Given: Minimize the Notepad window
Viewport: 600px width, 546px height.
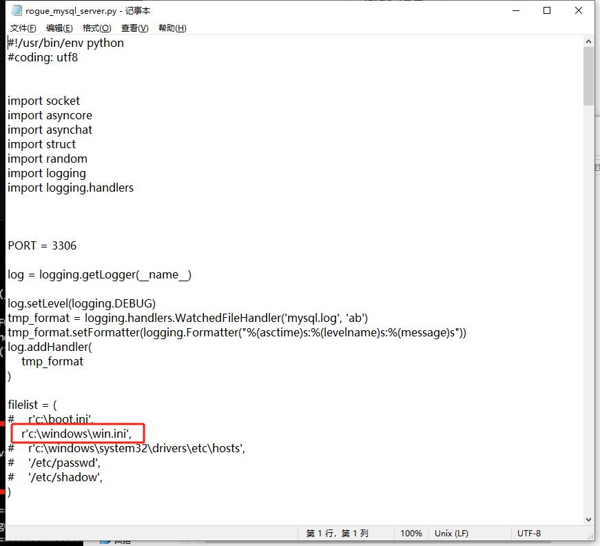Looking at the screenshot, I should tap(516, 11).
